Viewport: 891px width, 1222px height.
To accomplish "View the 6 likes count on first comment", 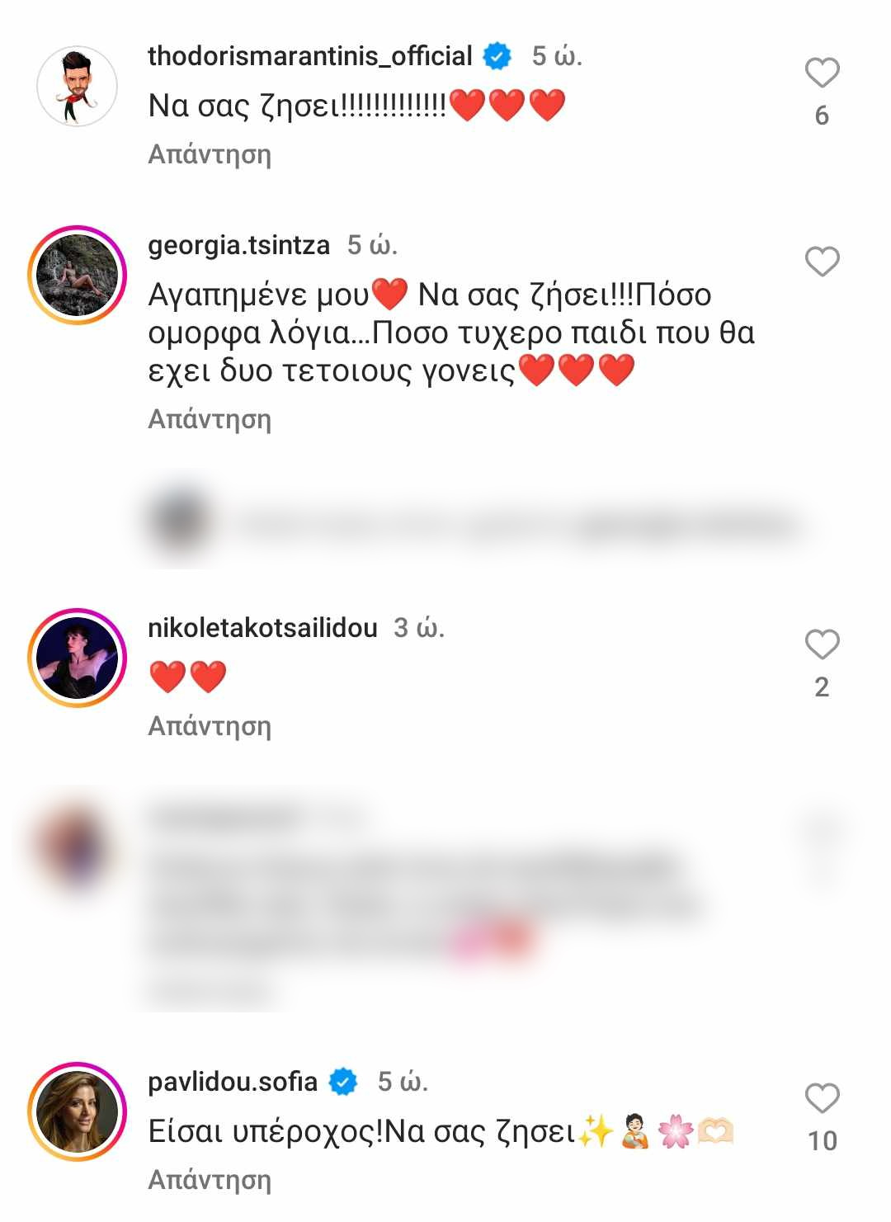I will pos(822,116).
